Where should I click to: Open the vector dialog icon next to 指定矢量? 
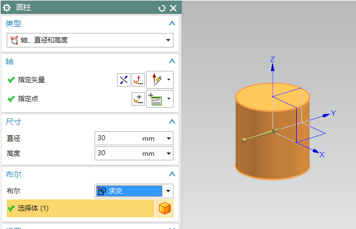coord(138,80)
